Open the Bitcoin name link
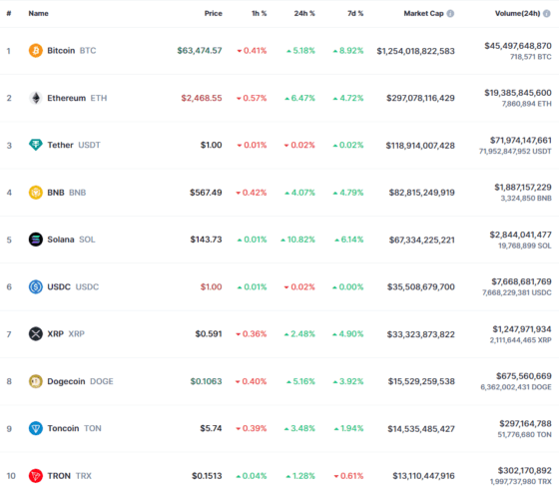 point(61,51)
